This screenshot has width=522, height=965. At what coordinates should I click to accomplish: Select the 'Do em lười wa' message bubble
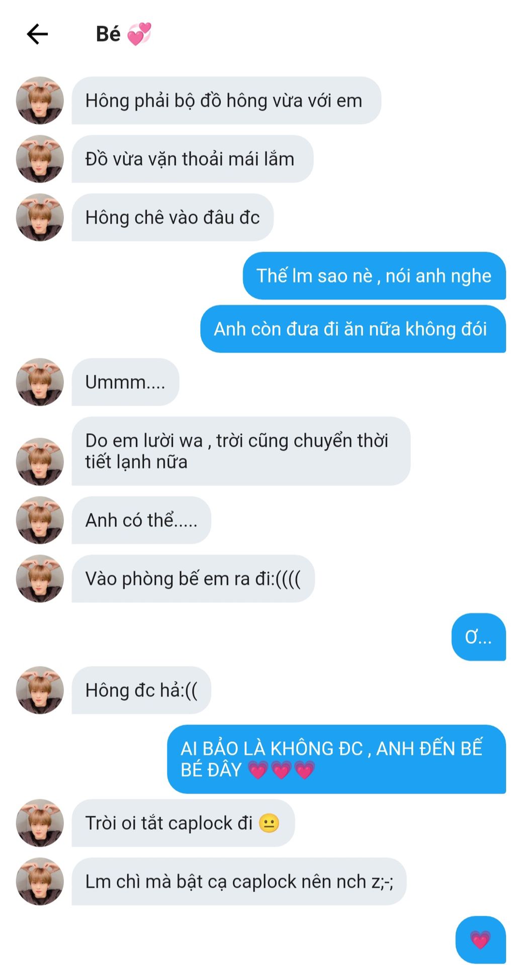(x=241, y=451)
